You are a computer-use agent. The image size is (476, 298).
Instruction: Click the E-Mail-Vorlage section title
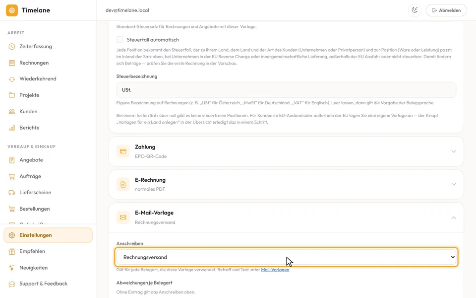tap(154, 213)
